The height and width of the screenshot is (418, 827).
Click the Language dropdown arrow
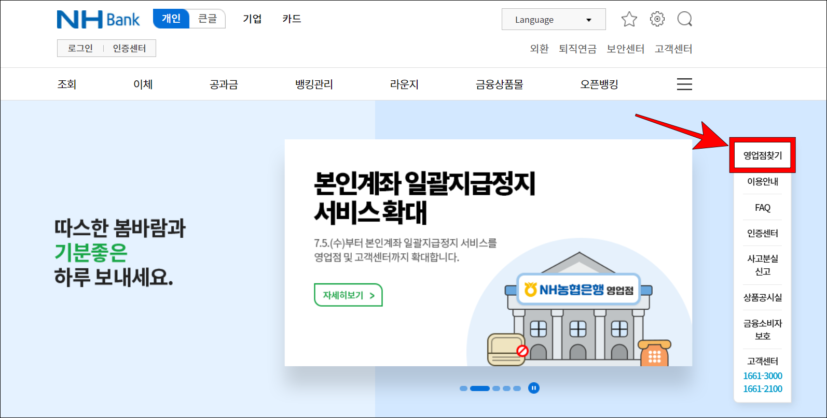point(588,20)
